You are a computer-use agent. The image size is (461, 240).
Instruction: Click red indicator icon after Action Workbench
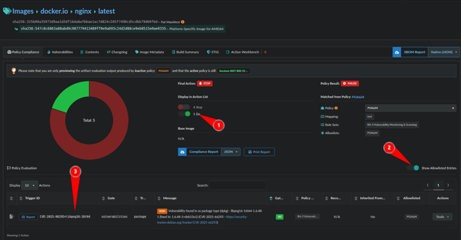pos(265,52)
